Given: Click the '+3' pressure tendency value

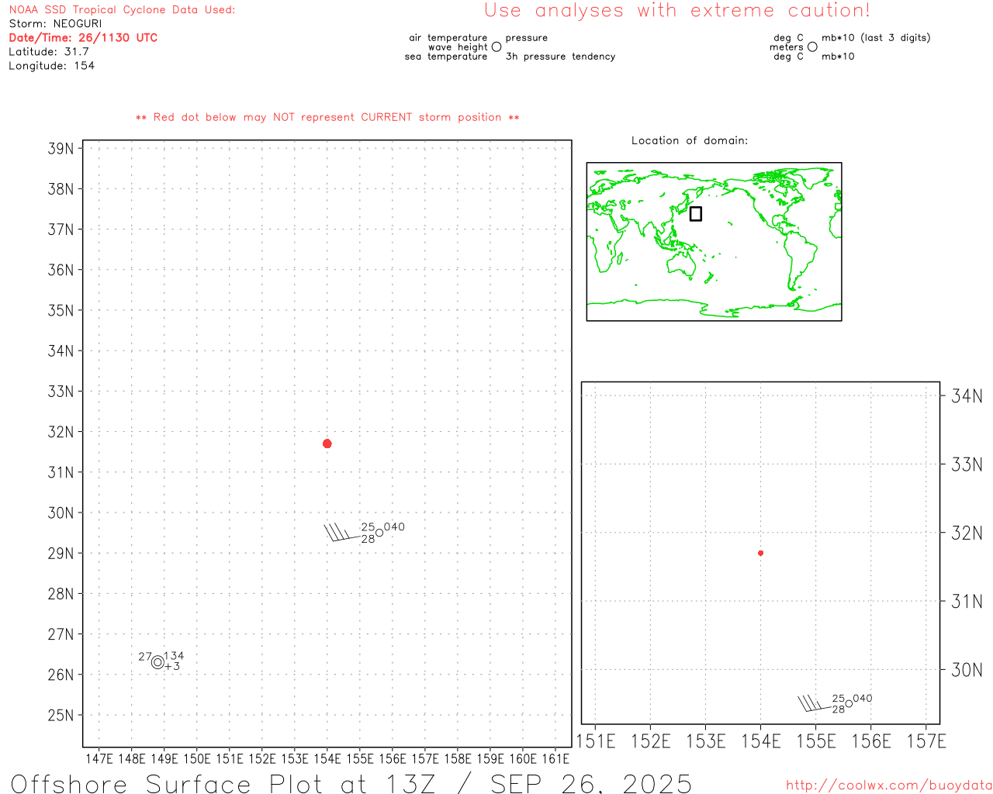Looking at the screenshot, I should click(172, 666).
